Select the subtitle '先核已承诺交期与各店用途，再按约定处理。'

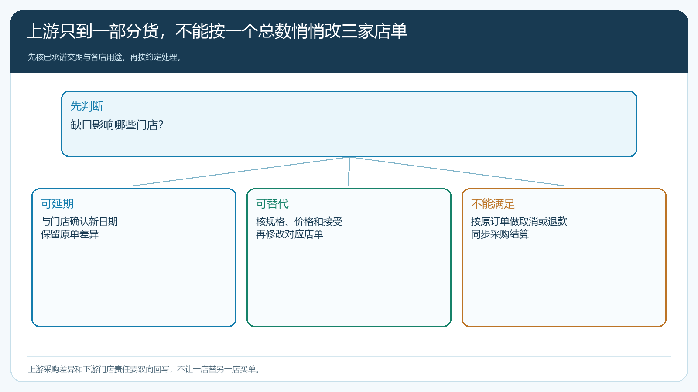105,57
